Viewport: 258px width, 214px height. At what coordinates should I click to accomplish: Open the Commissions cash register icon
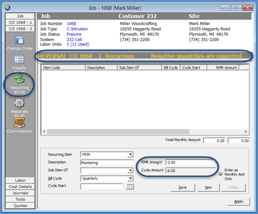(19, 123)
